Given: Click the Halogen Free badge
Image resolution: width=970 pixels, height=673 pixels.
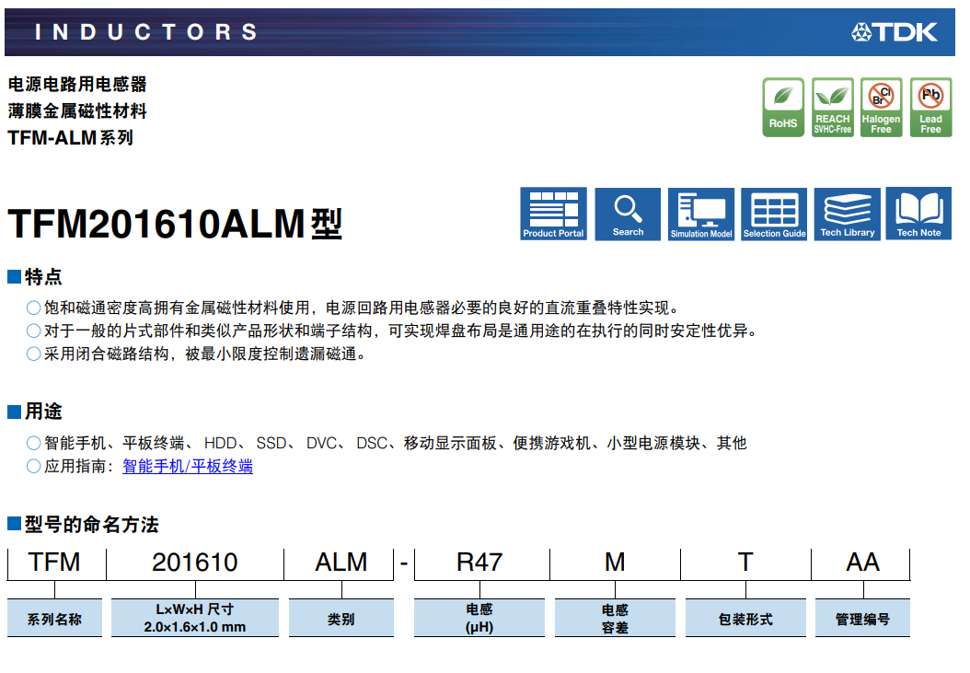Looking at the screenshot, I should (882, 107).
